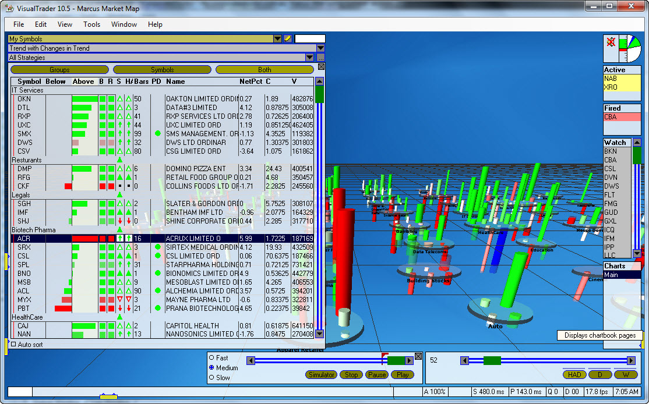Click the green thumb of the simulator slider
649x404 pixels.
click(396, 360)
